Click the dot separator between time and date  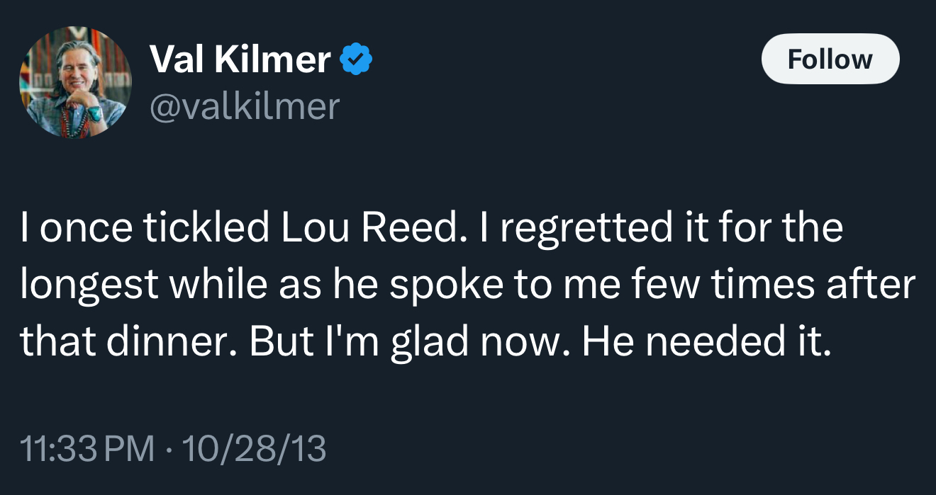point(169,449)
